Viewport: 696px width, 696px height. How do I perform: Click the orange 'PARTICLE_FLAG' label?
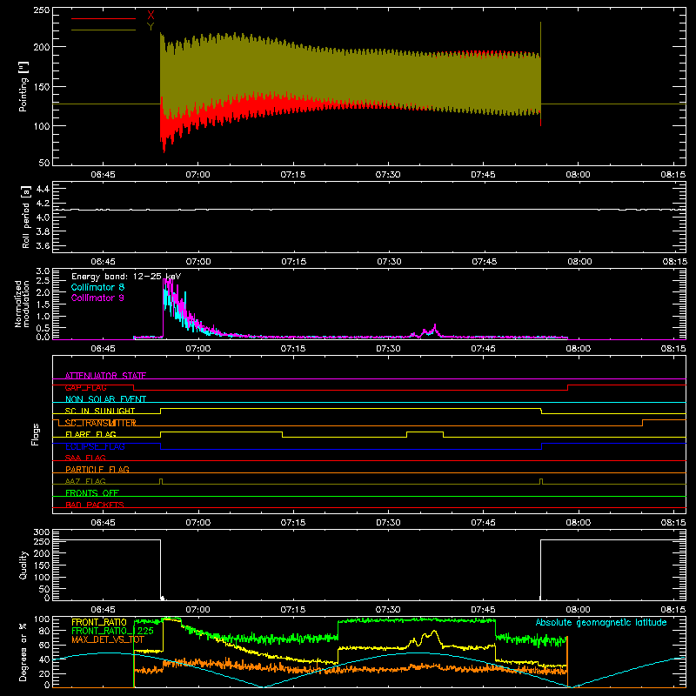coord(97,469)
